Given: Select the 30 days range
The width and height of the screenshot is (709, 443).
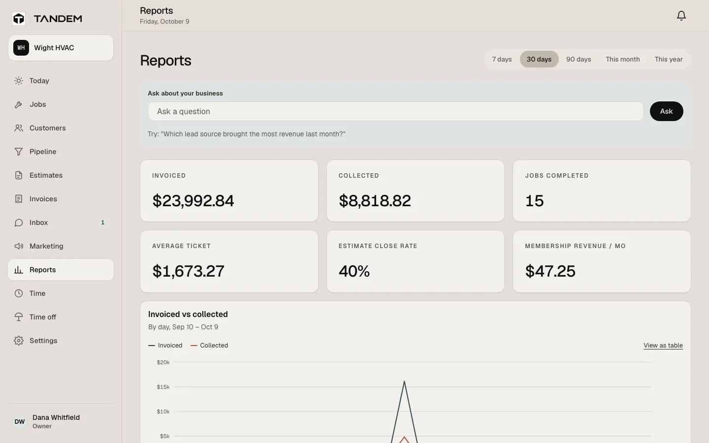Looking at the screenshot, I should [539, 59].
